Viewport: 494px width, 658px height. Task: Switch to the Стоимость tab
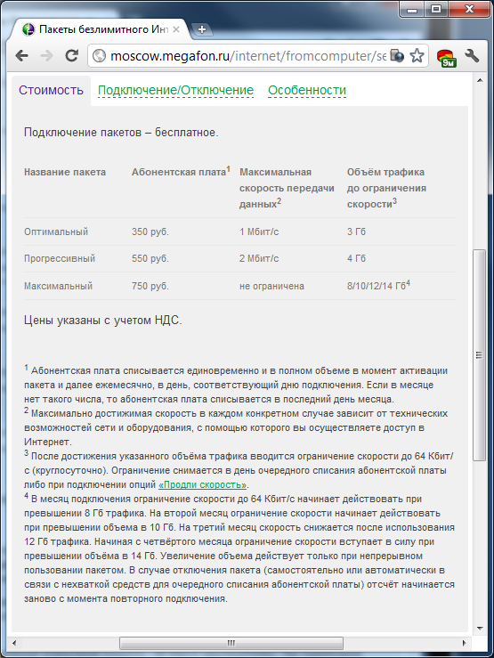tap(51, 90)
